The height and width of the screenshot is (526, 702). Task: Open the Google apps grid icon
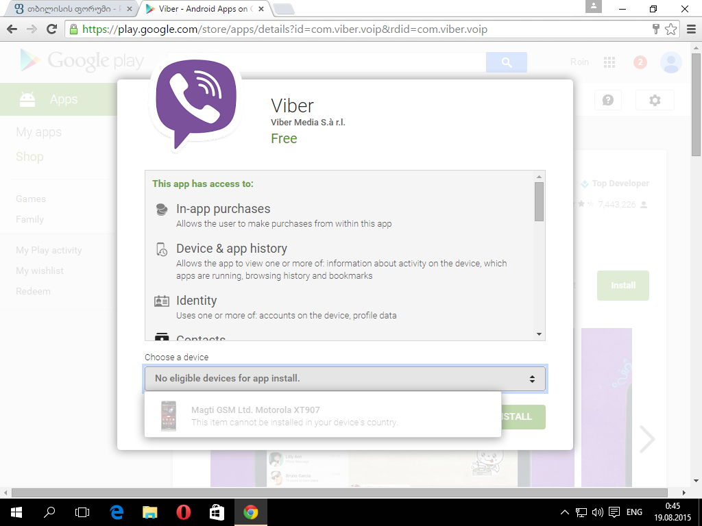pyautogui.click(x=609, y=62)
